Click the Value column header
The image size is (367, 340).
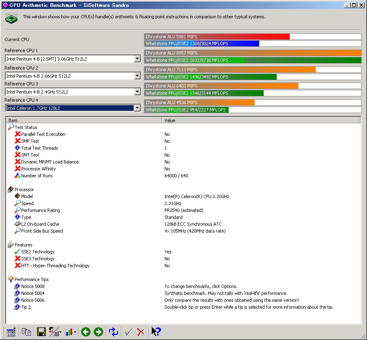click(261, 120)
